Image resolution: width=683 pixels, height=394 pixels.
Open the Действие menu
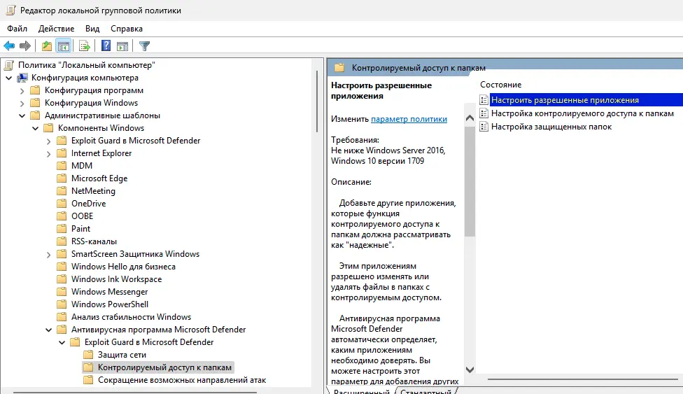coord(56,29)
